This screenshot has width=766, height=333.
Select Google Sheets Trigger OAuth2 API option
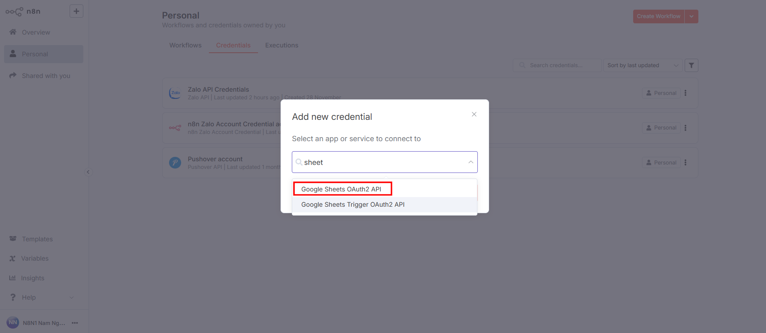pos(353,204)
